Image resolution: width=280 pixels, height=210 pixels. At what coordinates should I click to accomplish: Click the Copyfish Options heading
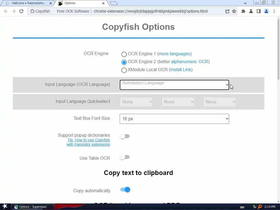tap(138, 27)
